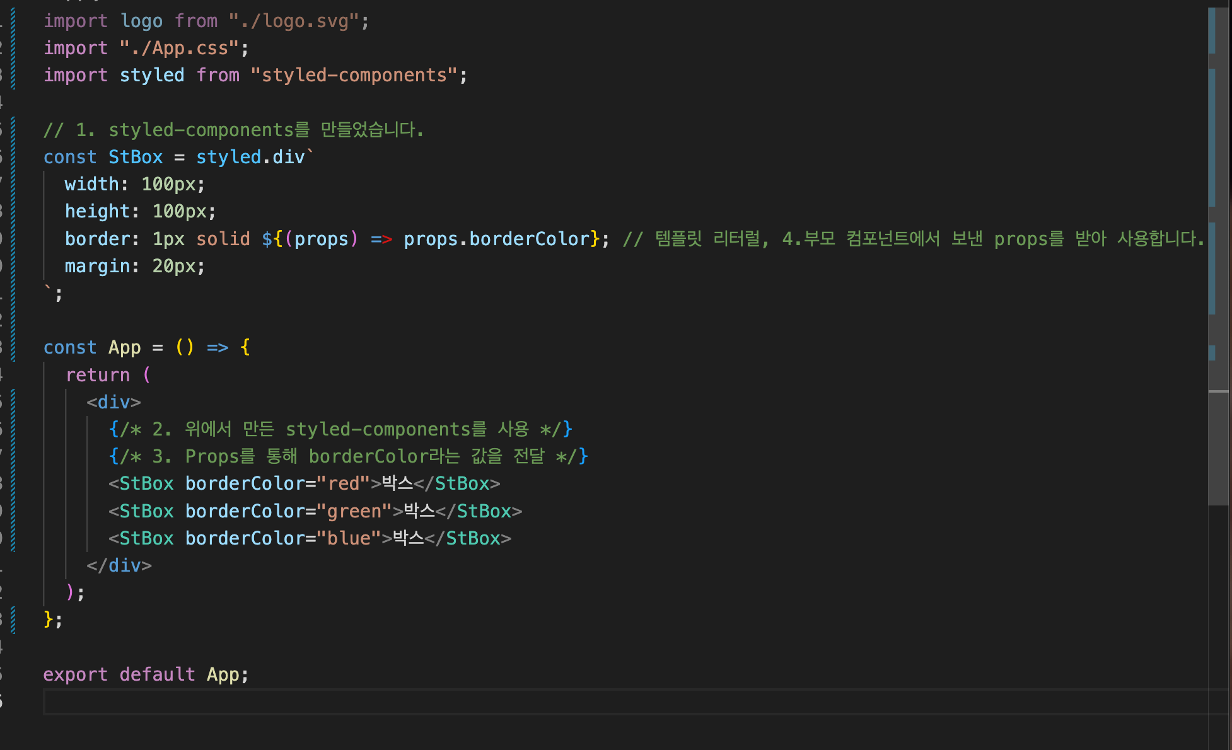The height and width of the screenshot is (750, 1232).
Task: Click props.borderColor in the border rule
Action: tap(496, 239)
